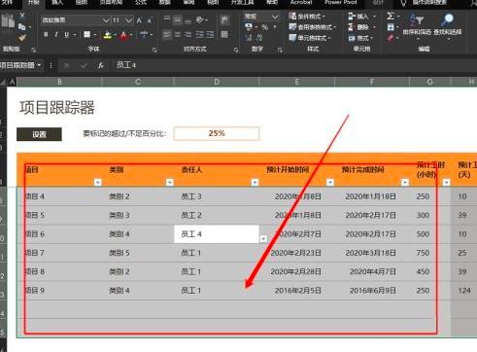Click the AutoSum sigma icon
477x352 pixels.
pyautogui.click(x=391, y=16)
